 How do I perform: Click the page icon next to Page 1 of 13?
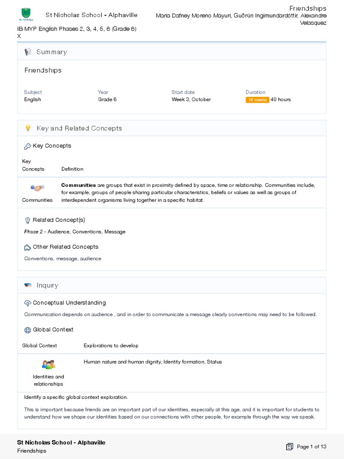[x=290, y=446]
